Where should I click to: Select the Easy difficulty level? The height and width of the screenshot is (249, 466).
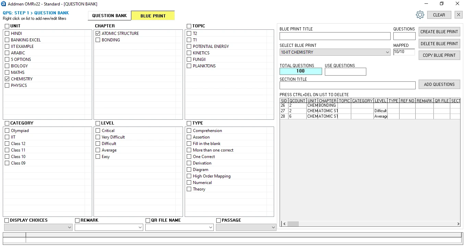[98, 156]
